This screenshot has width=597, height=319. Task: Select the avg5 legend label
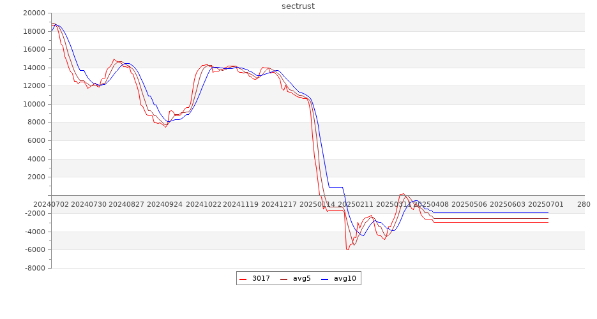301,279
